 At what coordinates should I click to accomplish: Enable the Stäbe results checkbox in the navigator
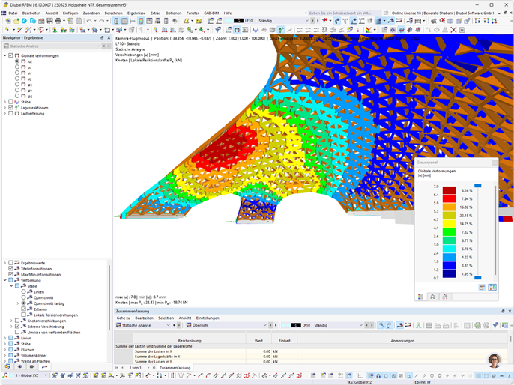(10, 102)
